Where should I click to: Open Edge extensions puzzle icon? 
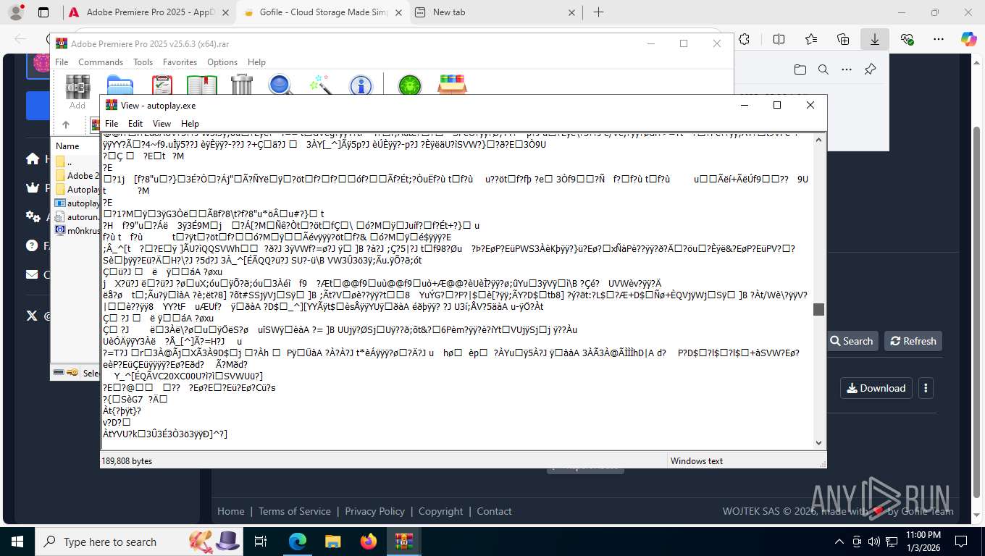[744, 39]
